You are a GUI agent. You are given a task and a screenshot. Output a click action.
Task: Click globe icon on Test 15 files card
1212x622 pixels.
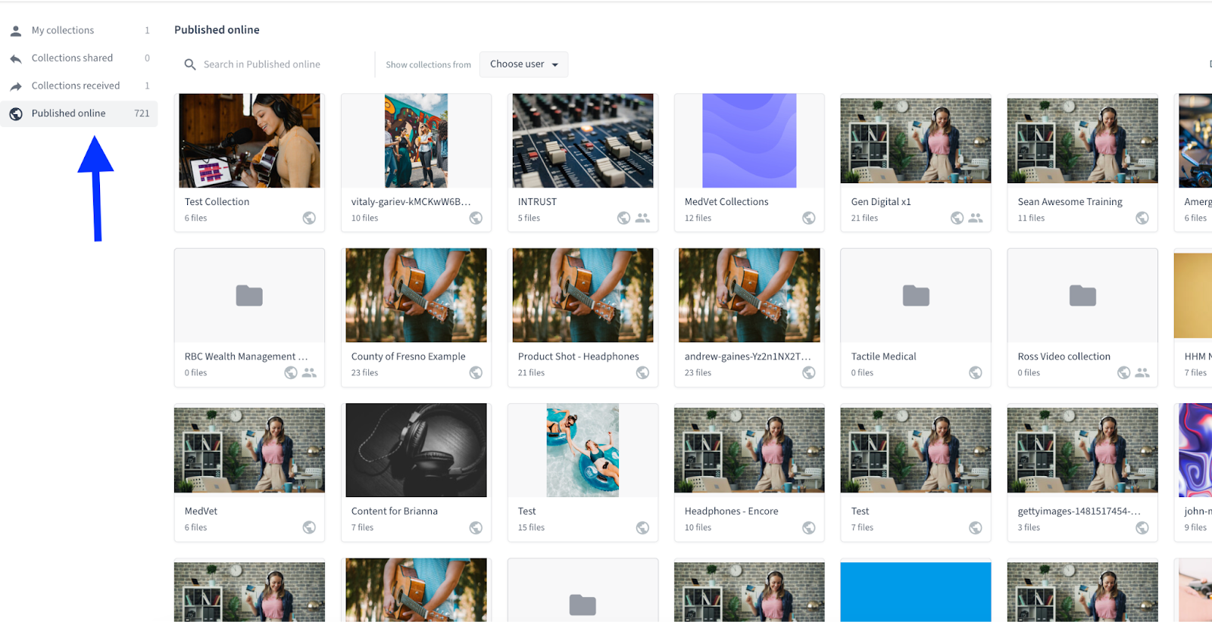(x=642, y=527)
